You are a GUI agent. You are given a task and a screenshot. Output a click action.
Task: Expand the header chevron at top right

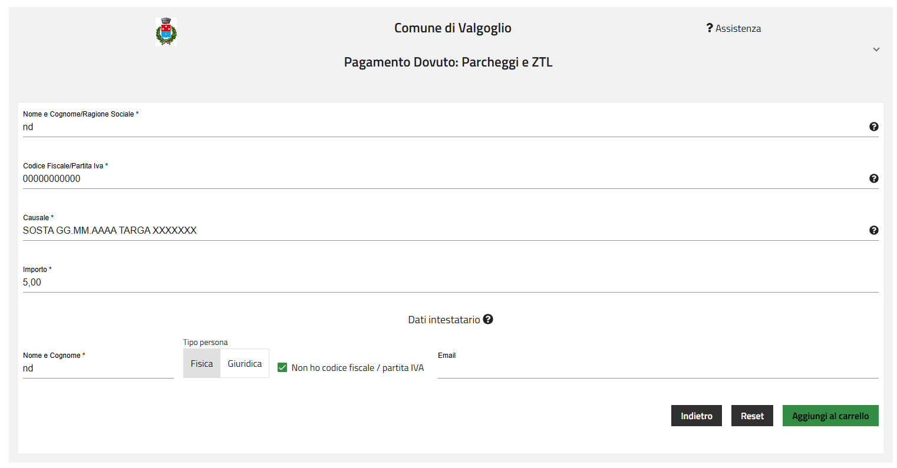pyautogui.click(x=876, y=49)
